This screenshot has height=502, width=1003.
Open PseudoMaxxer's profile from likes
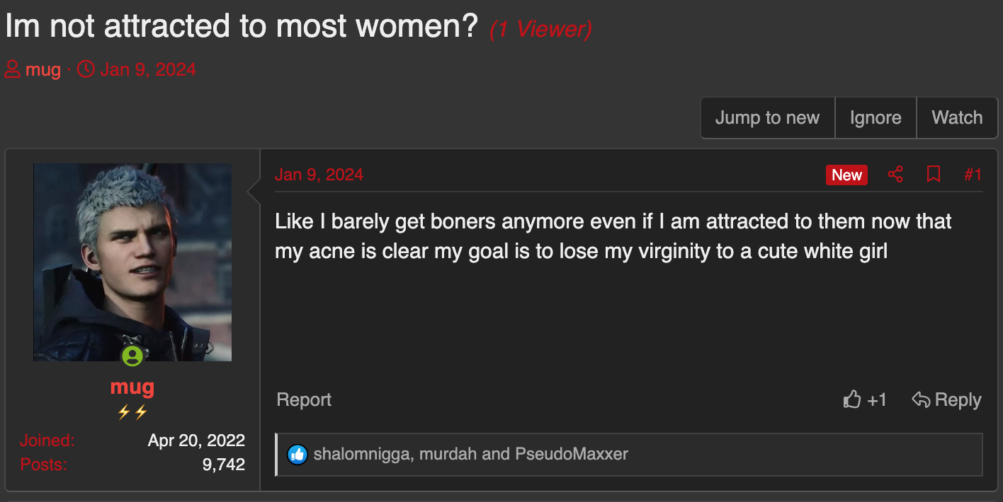click(572, 454)
